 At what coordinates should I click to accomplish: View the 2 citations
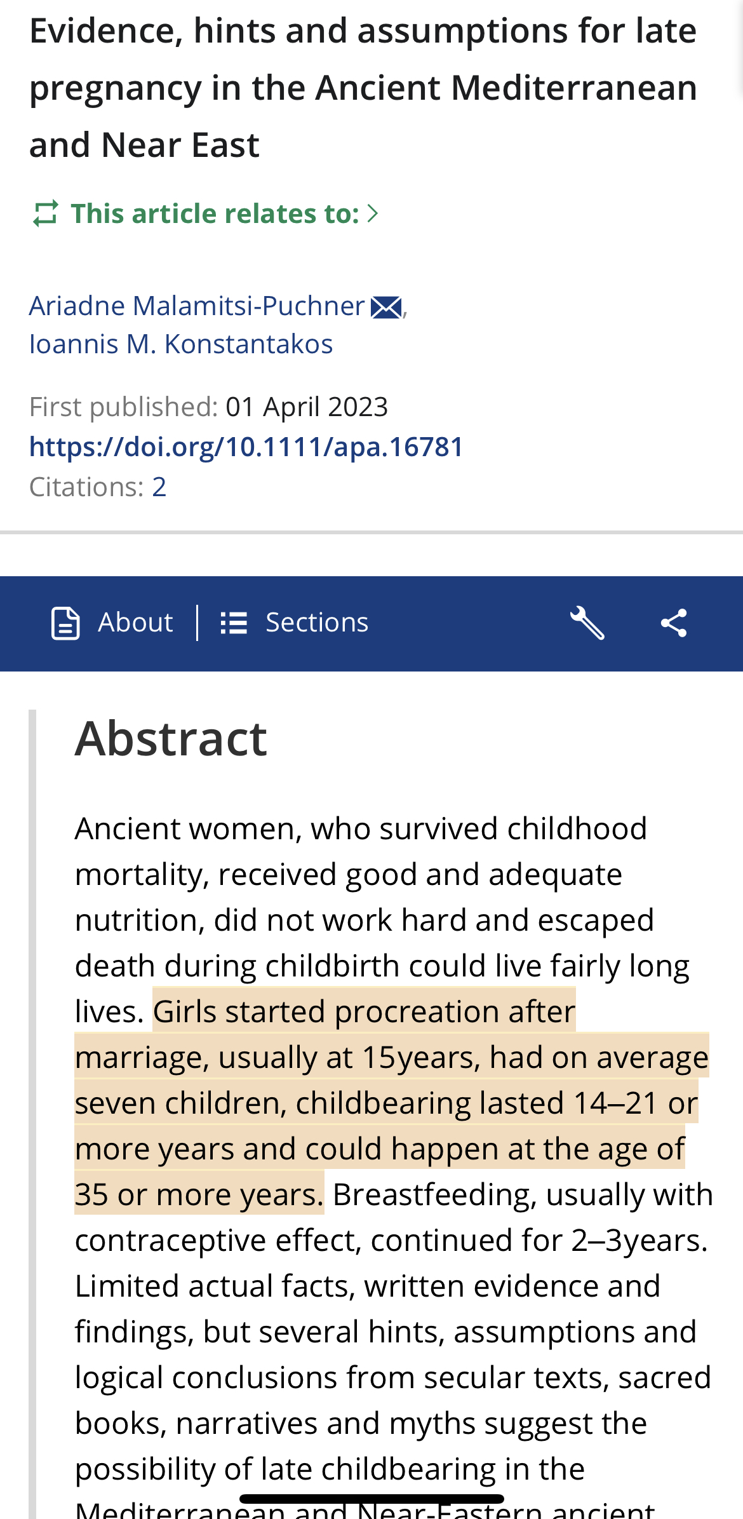(x=159, y=487)
